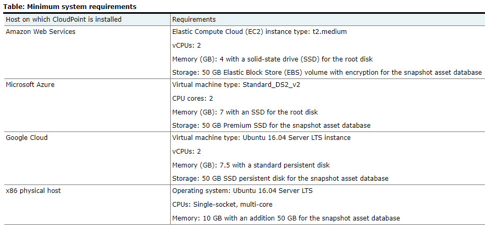Click the EC2 instance type t2.medium text
This screenshot has height=229, width=485.
[260, 32]
